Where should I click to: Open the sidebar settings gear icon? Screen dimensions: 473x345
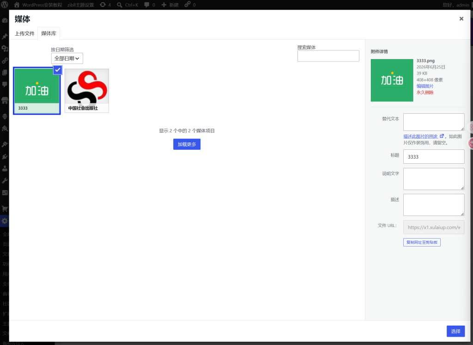click(x=5, y=221)
